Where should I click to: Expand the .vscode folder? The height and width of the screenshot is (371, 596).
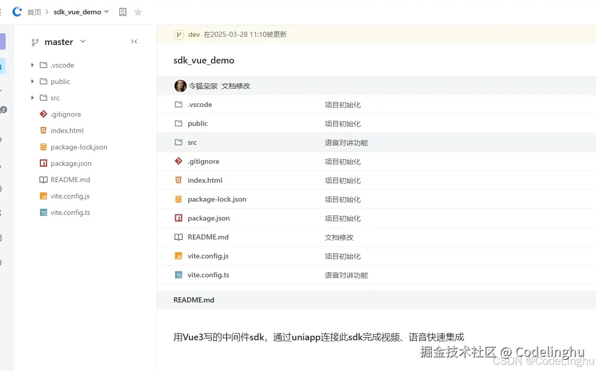tap(33, 65)
